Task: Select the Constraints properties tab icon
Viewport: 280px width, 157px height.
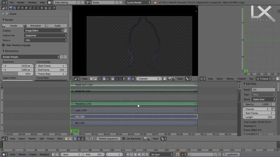Action: pos(30,8)
